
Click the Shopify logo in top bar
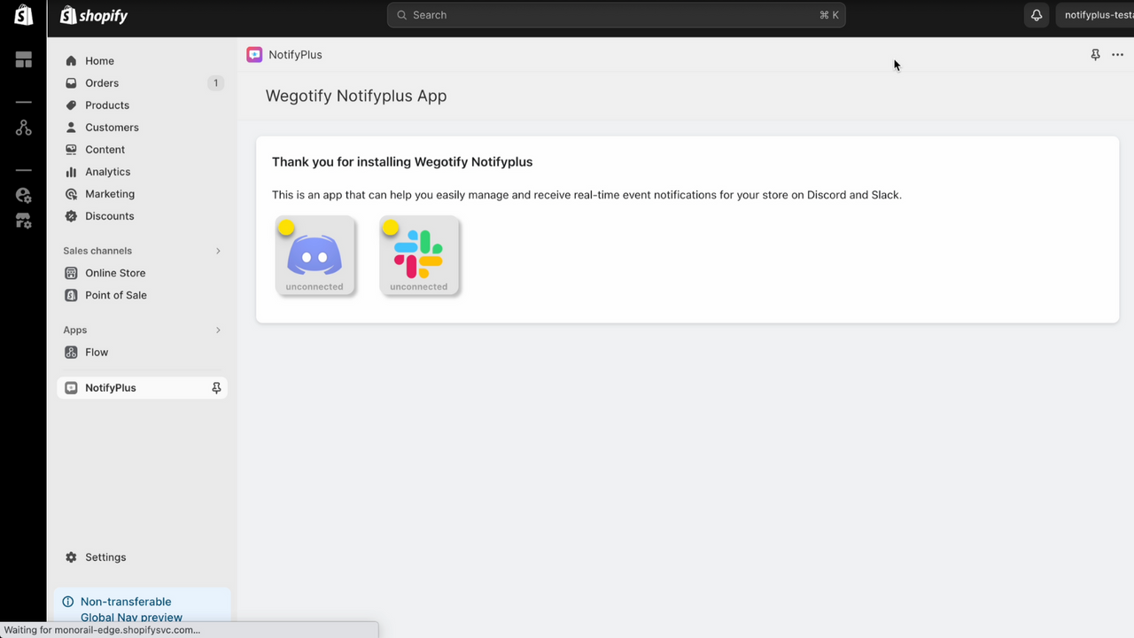point(94,15)
